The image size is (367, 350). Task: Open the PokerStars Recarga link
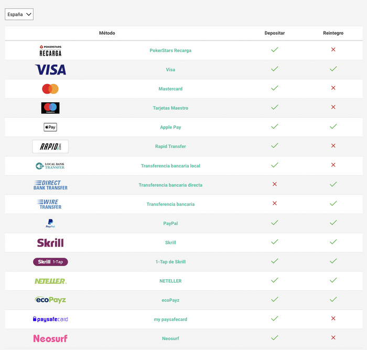click(170, 50)
